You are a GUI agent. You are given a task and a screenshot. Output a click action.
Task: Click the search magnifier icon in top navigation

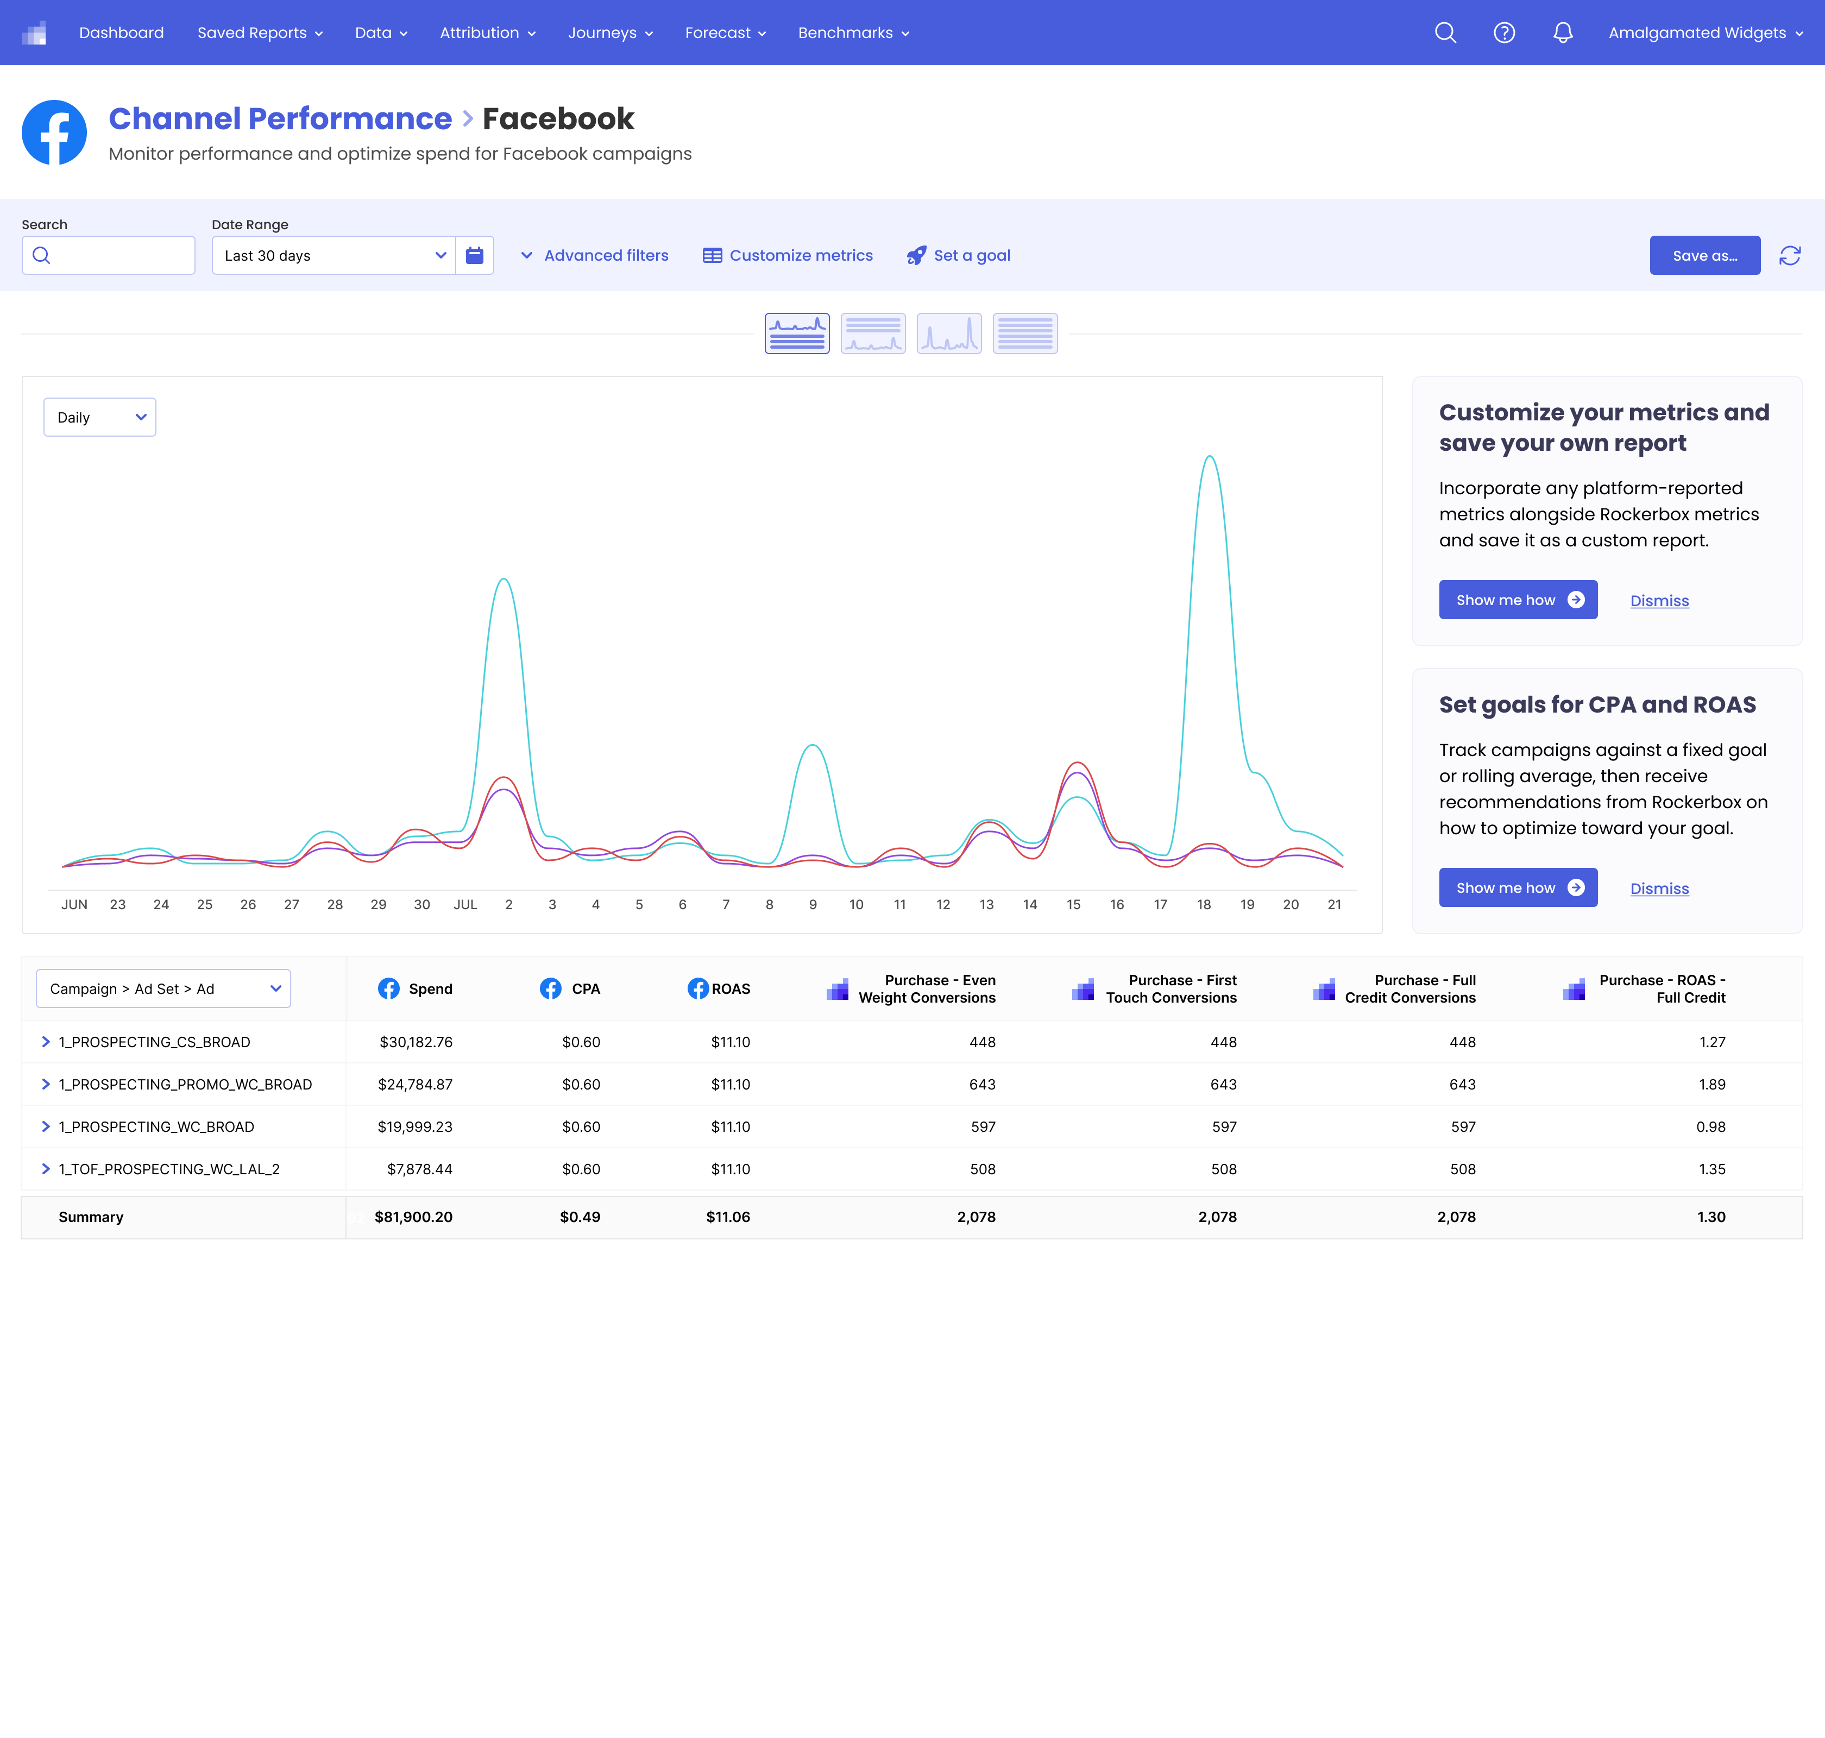click(x=1445, y=33)
